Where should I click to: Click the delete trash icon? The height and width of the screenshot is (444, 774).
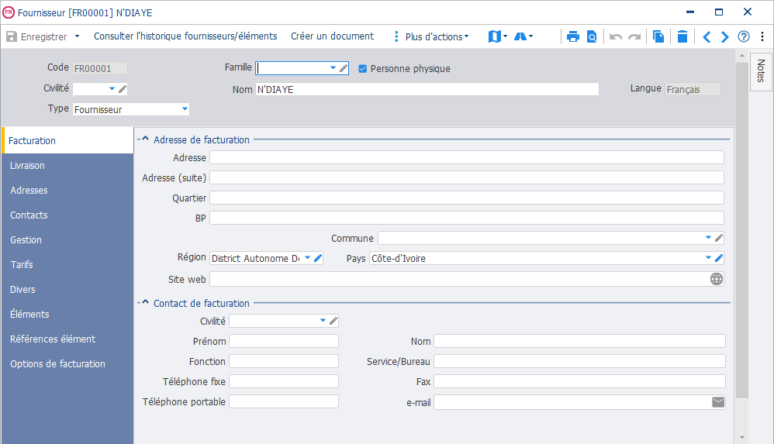coord(682,36)
